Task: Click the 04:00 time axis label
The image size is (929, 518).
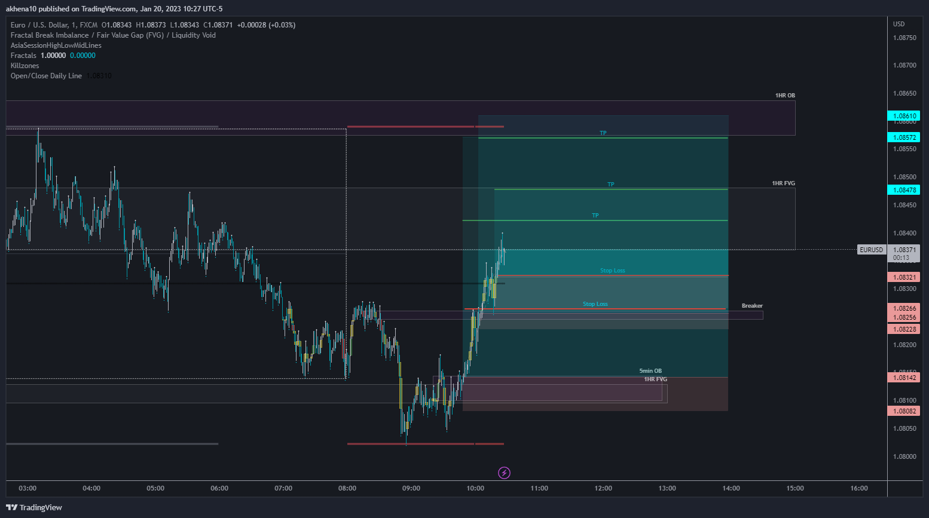Action: coord(91,488)
